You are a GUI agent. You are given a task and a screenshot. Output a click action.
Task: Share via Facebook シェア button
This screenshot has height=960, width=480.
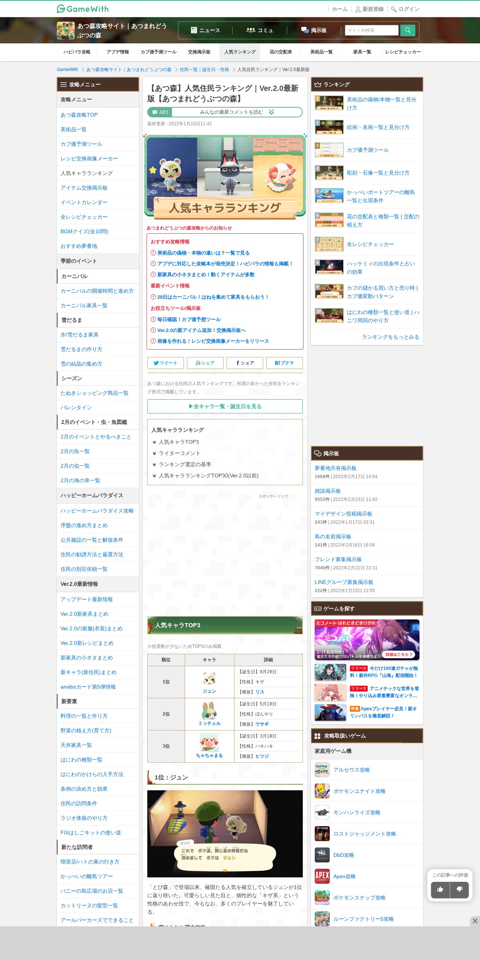coord(245,363)
